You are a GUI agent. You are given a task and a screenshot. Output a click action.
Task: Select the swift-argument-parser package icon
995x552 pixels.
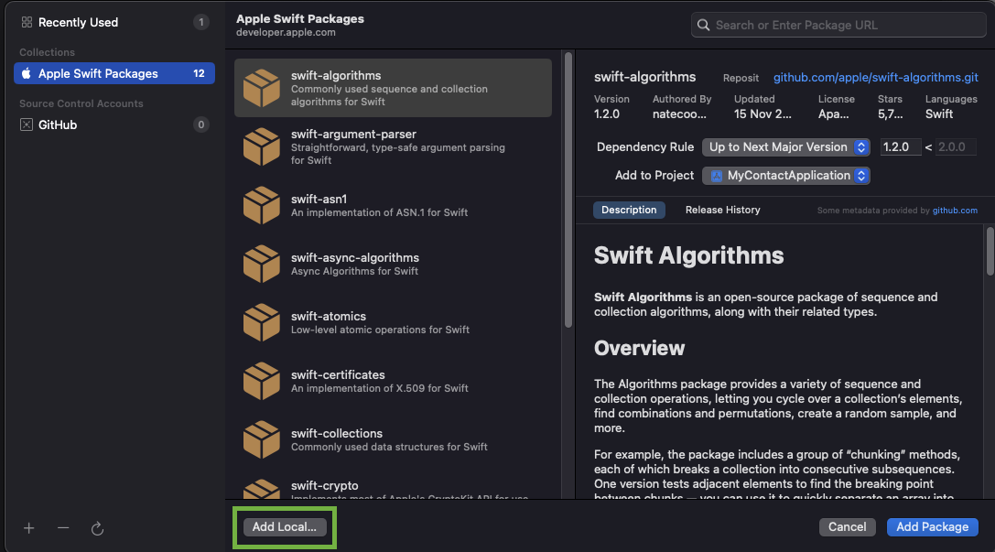point(262,146)
